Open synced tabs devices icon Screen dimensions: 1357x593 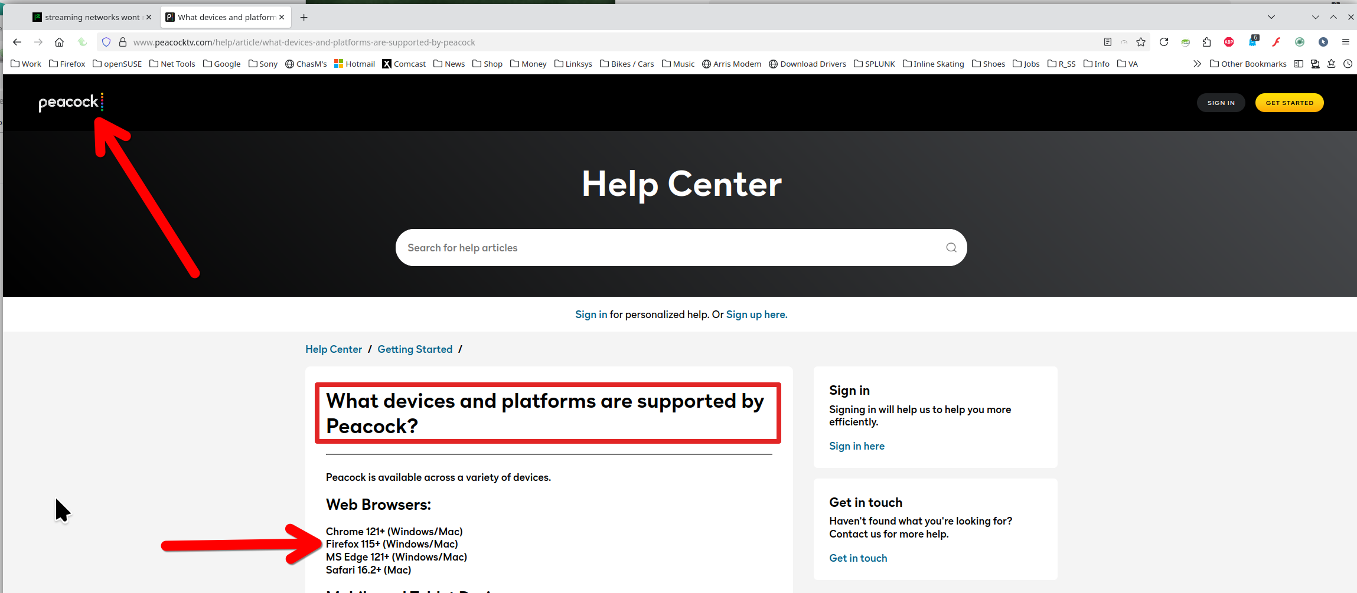(1315, 64)
